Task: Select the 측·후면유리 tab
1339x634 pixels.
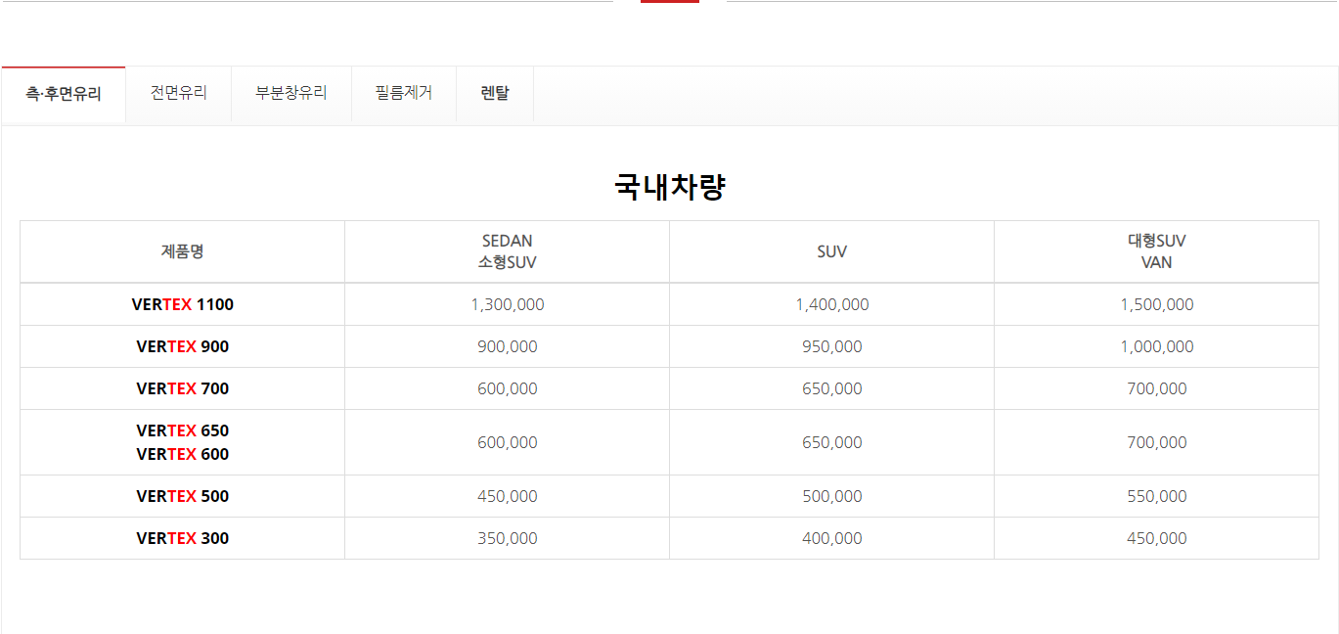Action: coord(64,95)
